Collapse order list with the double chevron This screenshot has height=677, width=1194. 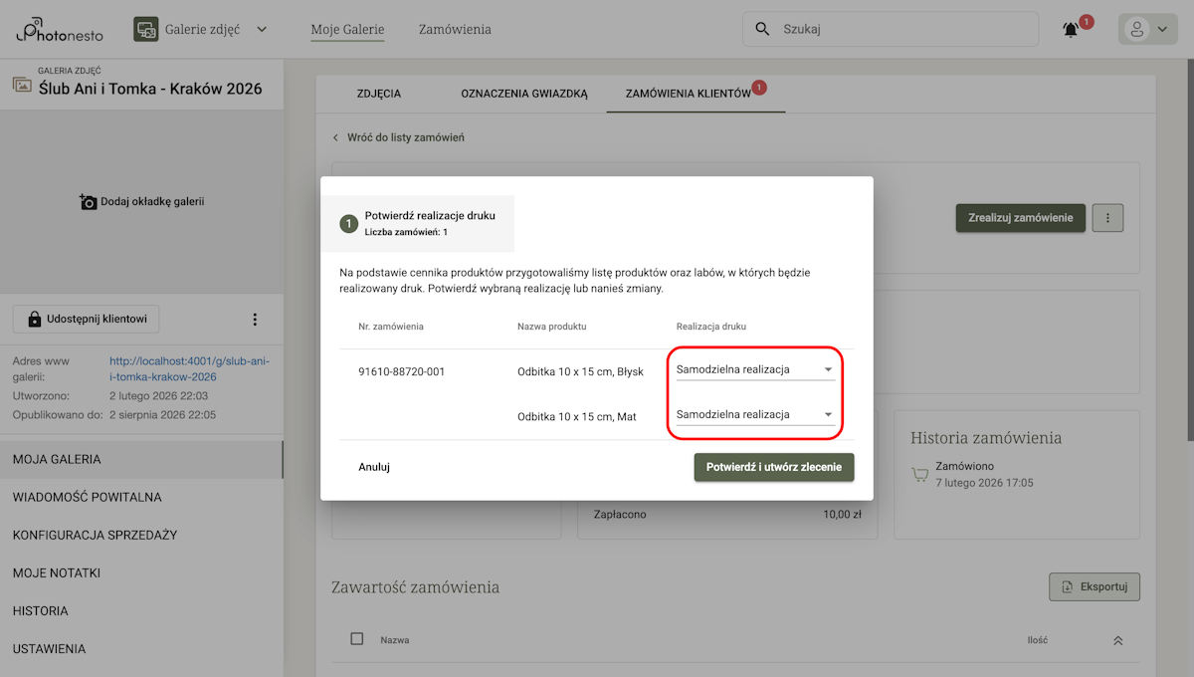point(1116,639)
